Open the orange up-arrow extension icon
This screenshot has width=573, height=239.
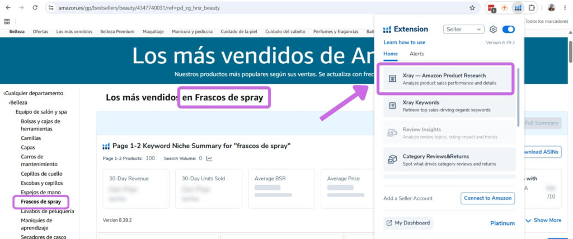tap(504, 8)
